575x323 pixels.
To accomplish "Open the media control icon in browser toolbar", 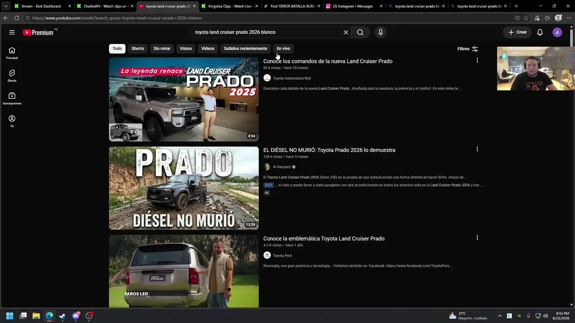I will pyautogui.click(x=537, y=18).
